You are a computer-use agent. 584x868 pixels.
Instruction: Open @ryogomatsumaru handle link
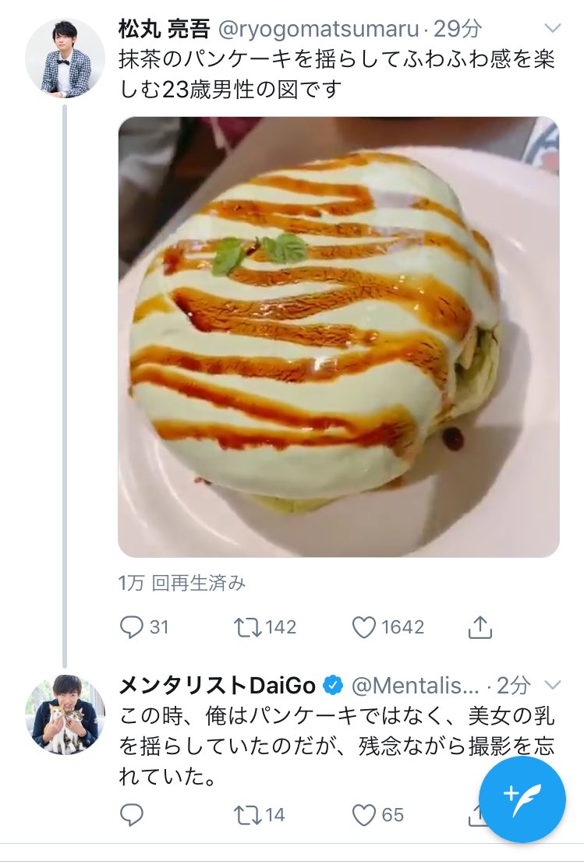pos(316,30)
